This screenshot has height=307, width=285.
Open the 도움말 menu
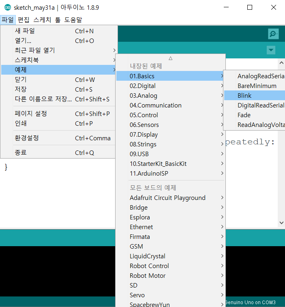tap(73, 20)
